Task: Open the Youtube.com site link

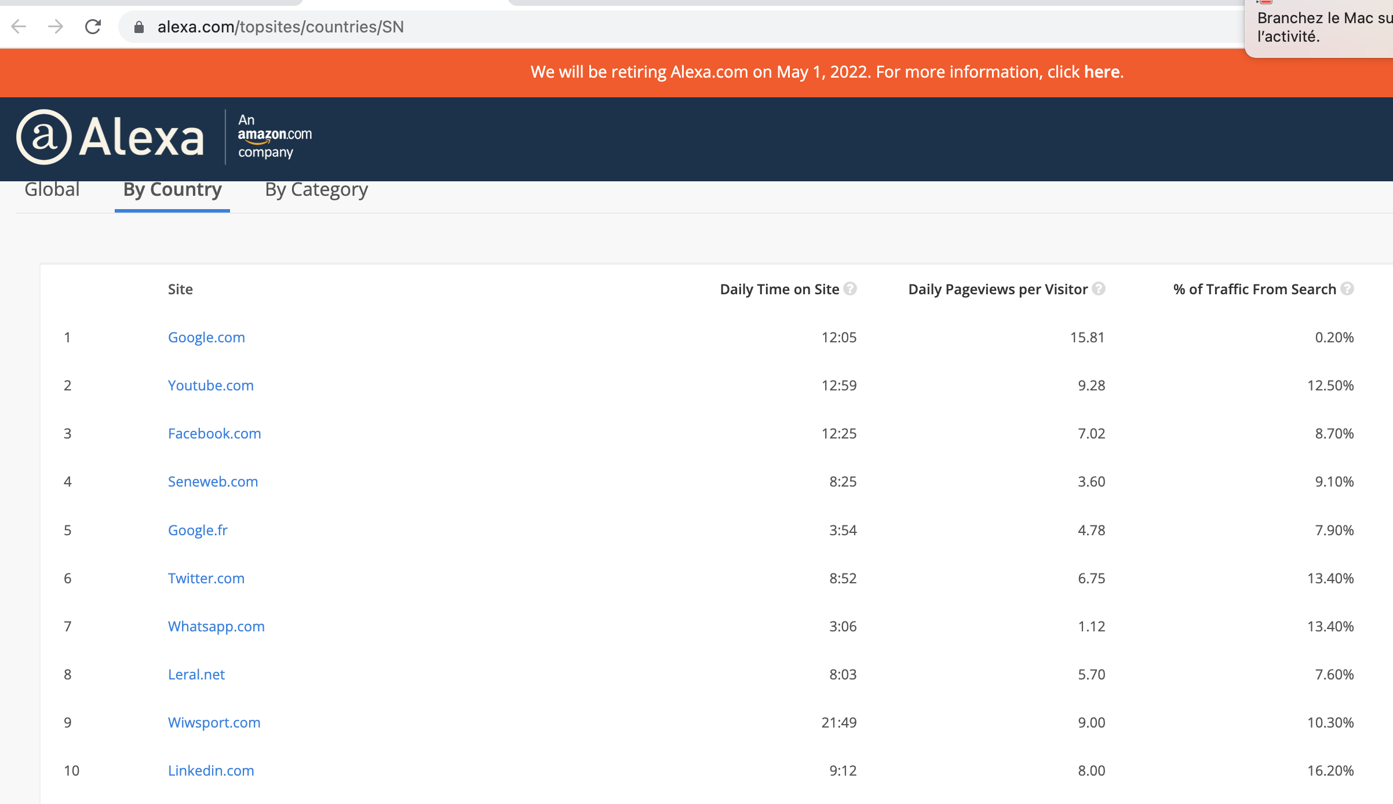Action: click(211, 385)
